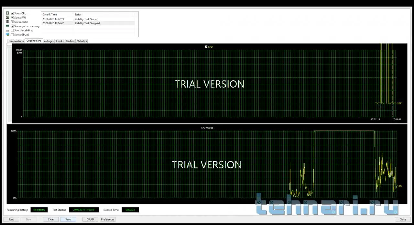This screenshot has height=225, width=414.
Task: Click the log timestamp 20.06.2018 17:02:19
Action: [x=53, y=19]
